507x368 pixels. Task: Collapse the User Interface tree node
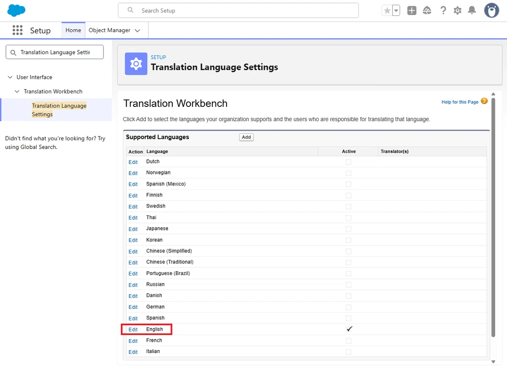10,77
